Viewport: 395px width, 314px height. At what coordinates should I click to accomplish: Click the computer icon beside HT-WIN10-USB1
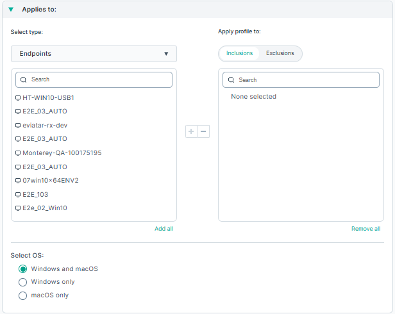pos(18,98)
